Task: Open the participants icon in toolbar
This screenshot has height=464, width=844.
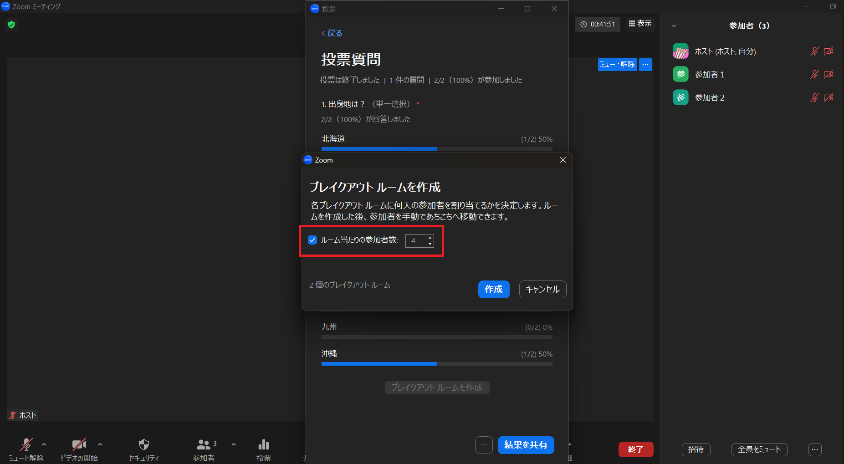Action: coord(203,444)
